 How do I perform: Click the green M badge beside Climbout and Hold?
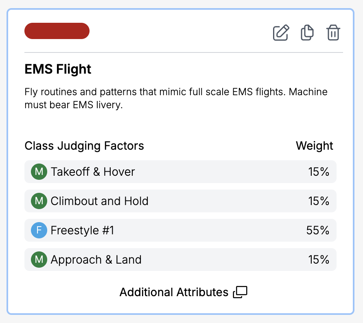(x=39, y=201)
